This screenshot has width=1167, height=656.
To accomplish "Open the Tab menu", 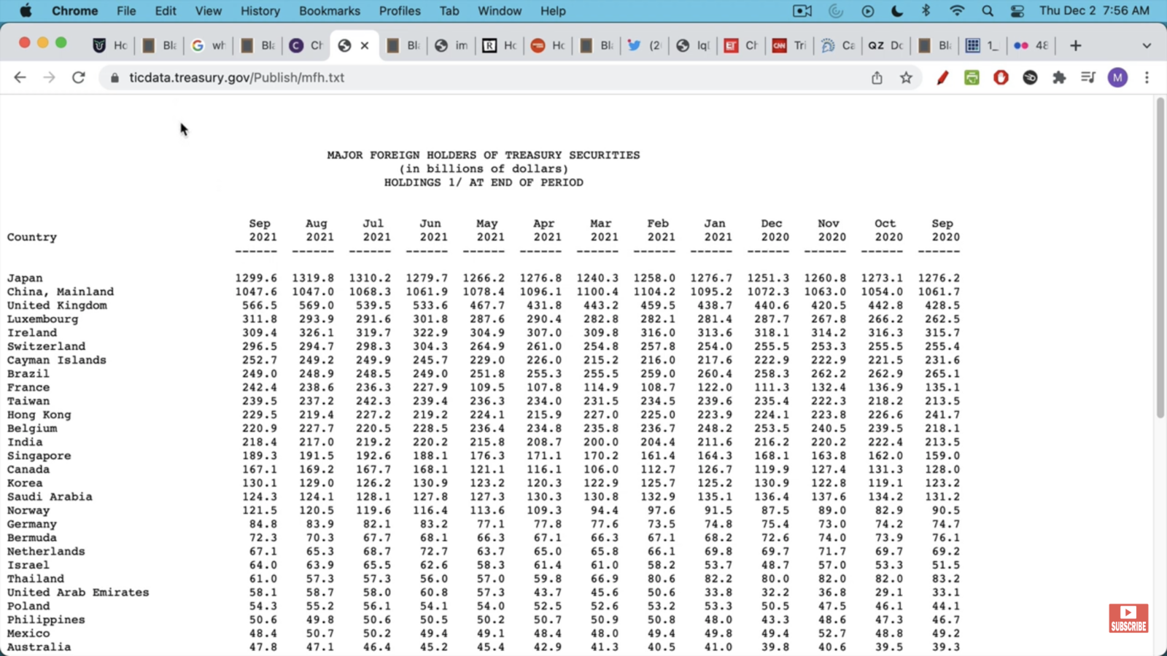I will (449, 11).
